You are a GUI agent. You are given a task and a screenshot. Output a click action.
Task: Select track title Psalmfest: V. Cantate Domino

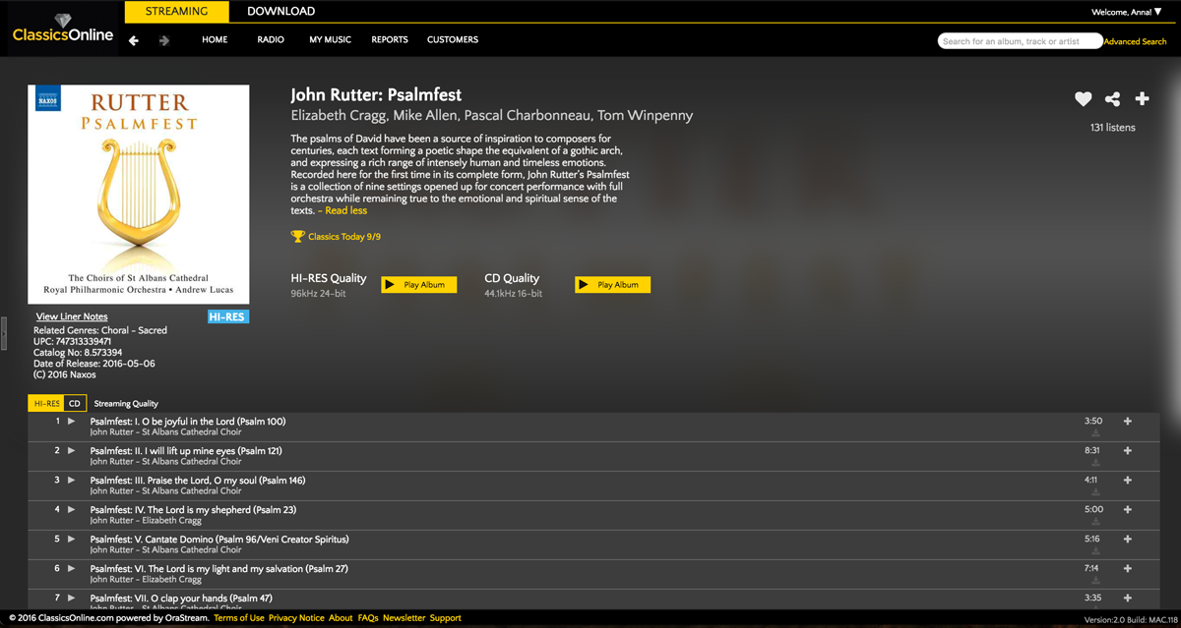(219, 540)
